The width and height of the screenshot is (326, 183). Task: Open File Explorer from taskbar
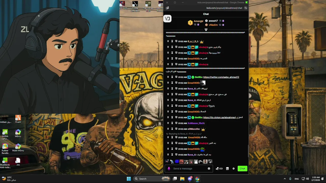182,179
